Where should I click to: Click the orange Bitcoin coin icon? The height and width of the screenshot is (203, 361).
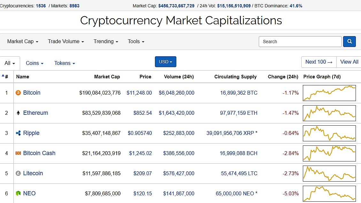(x=18, y=93)
